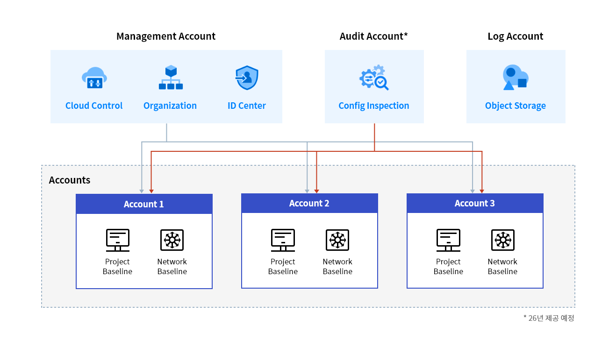Select the Organization hierarchy icon
The width and height of the screenshot is (616, 340).
[170, 78]
